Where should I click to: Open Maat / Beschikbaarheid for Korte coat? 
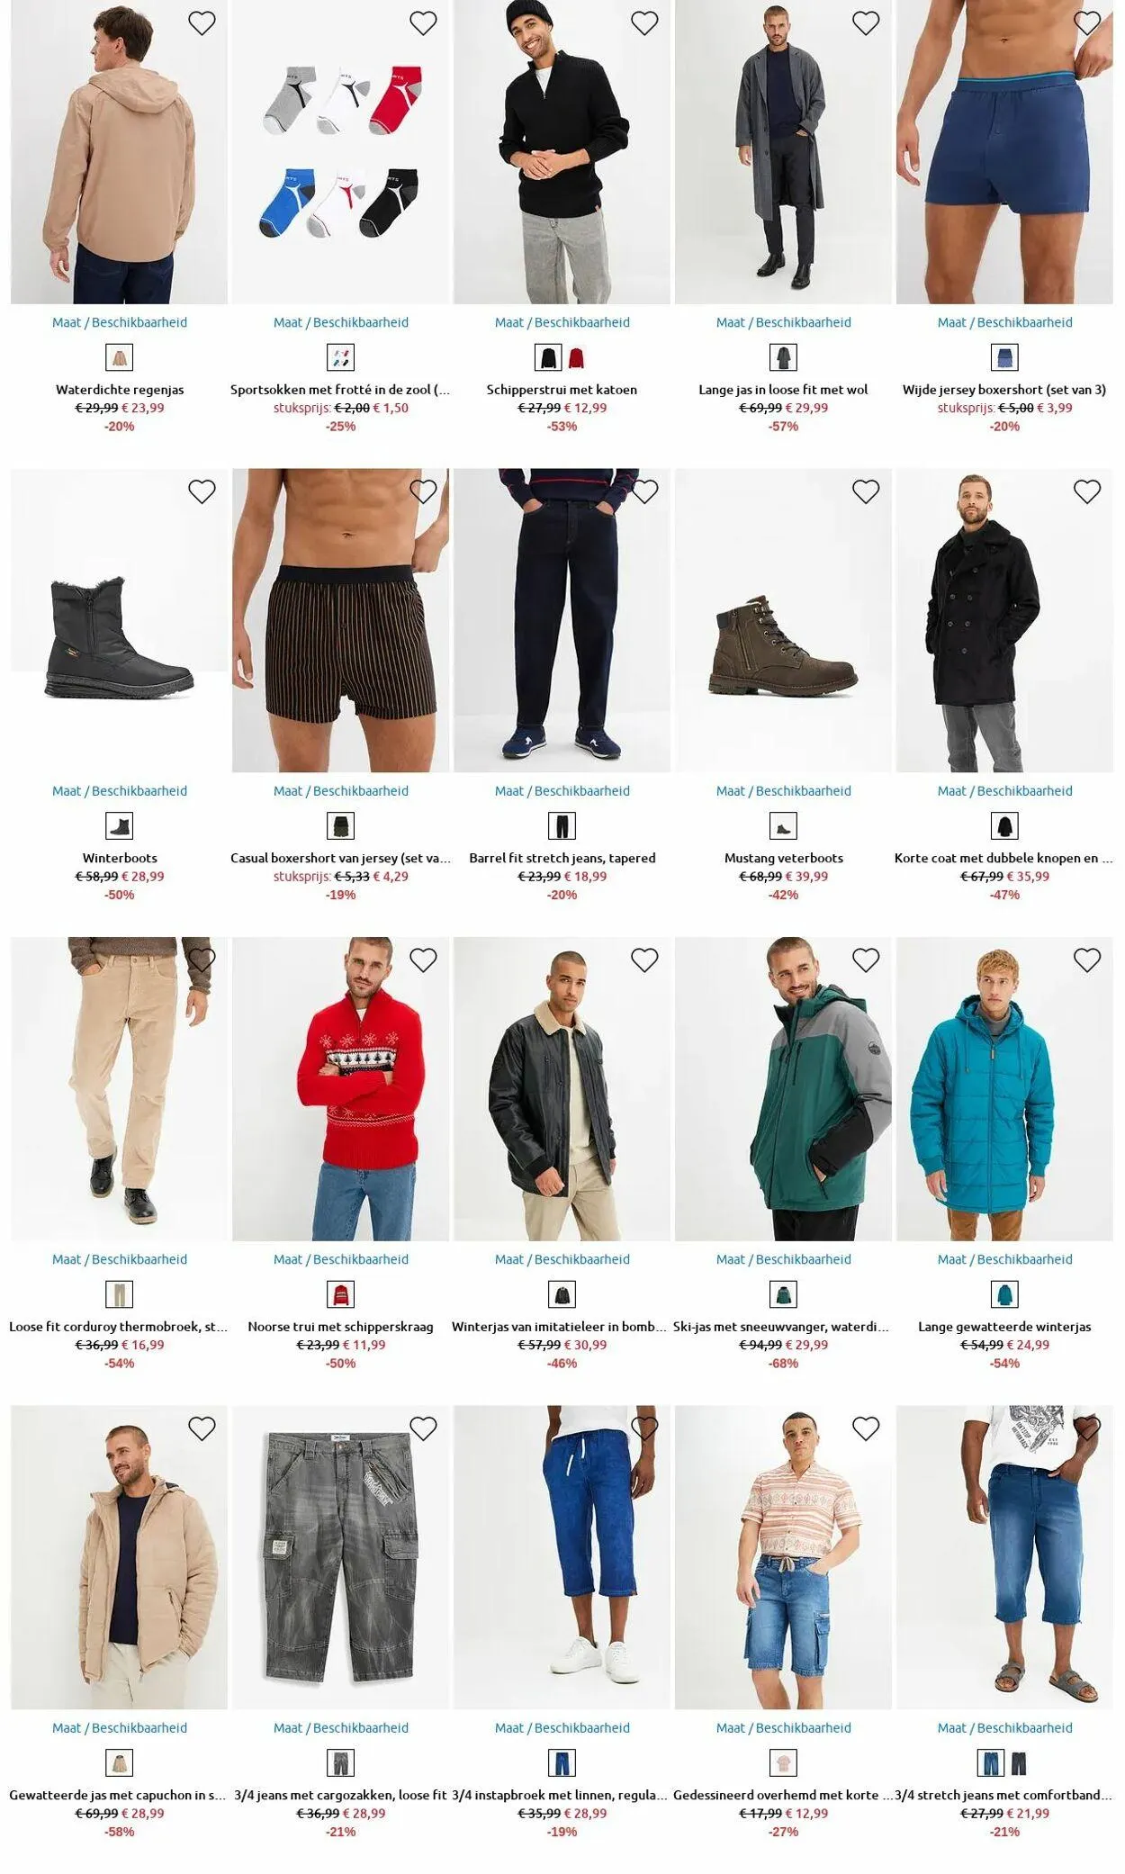click(1005, 791)
